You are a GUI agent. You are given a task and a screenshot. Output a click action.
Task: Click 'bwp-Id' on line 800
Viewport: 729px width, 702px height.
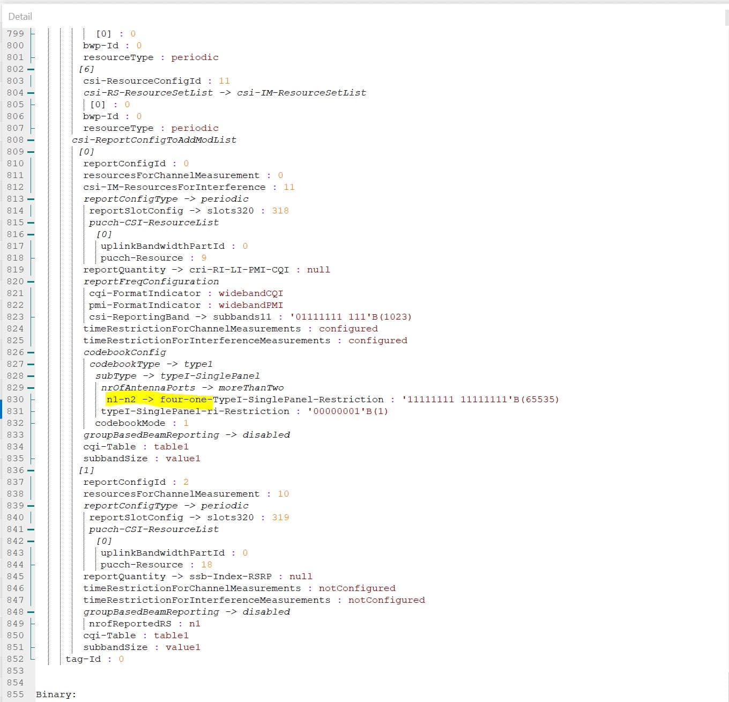[101, 46]
